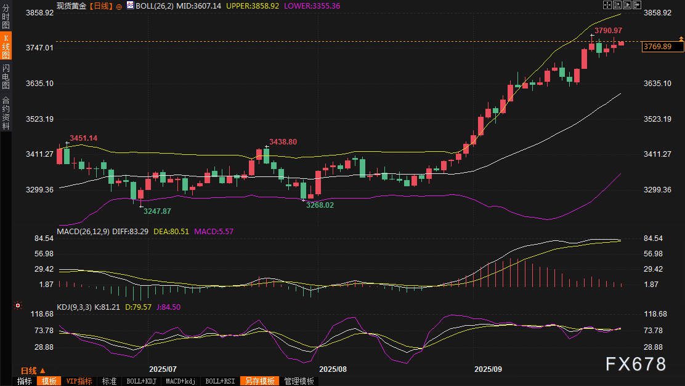Click the crosshair cursor icon at top right

pos(608,5)
